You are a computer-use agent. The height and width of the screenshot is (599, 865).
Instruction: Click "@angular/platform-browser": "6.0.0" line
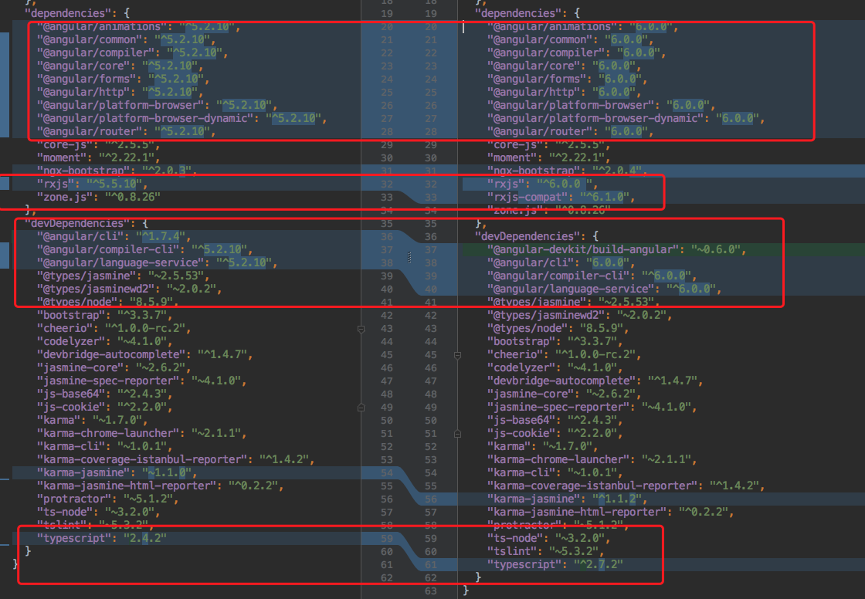coord(601,105)
